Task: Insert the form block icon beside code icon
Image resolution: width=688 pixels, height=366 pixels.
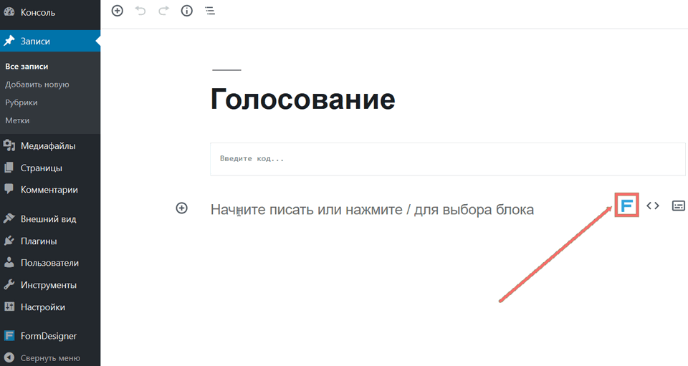Action: 679,205
